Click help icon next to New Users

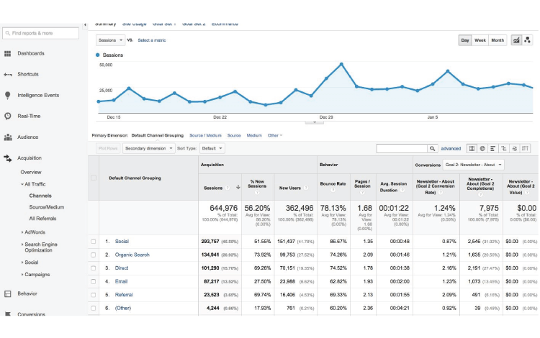pos(306,188)
